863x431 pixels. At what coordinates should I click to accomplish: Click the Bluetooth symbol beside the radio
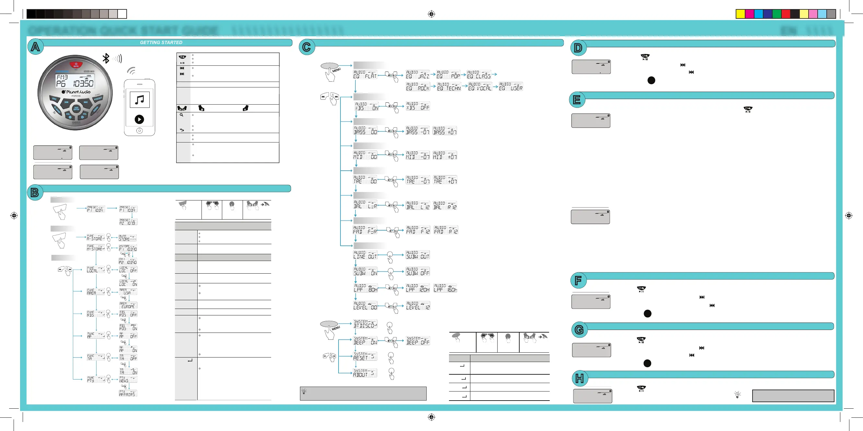click(106, 58)
